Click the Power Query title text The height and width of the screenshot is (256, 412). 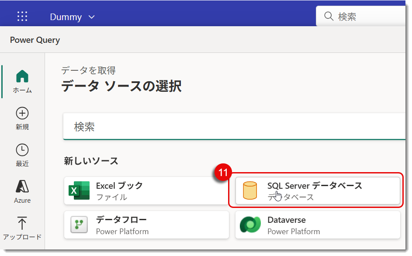pos(35,40)
